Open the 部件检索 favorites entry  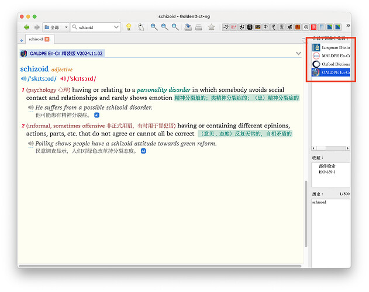point(327,166)
